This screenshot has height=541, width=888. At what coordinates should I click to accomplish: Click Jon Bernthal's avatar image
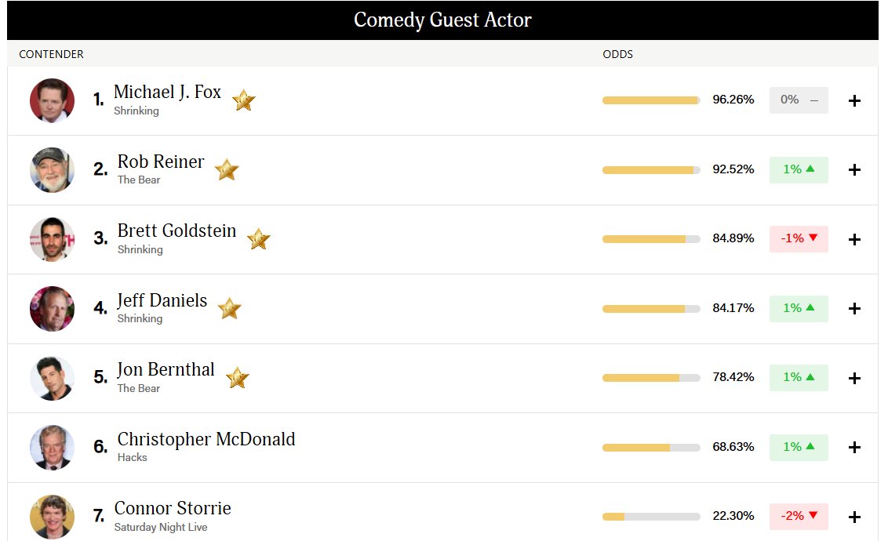(52, 378)
